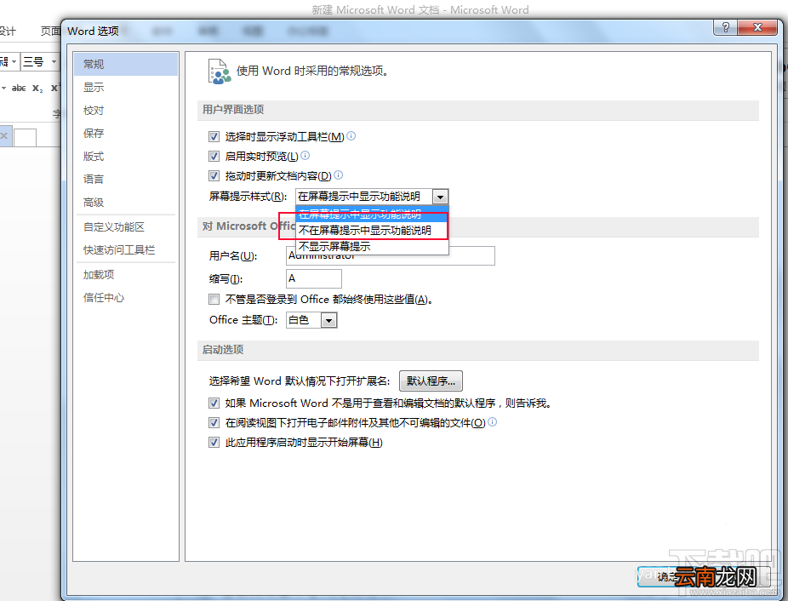This screenshot has width=788, height=601.
Task: Toggle 选择时显示浮动工具栏 checkbox
Action: [x=214, y=136]
